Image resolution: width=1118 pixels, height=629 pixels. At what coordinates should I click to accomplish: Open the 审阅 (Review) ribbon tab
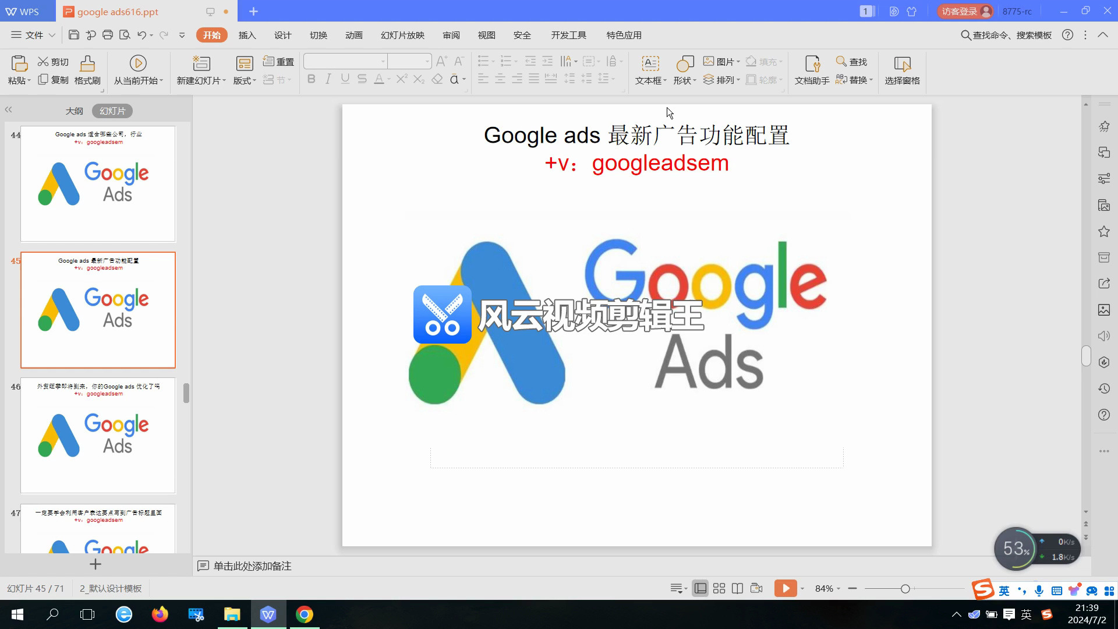pyautogui.click(x=451, y=35)
